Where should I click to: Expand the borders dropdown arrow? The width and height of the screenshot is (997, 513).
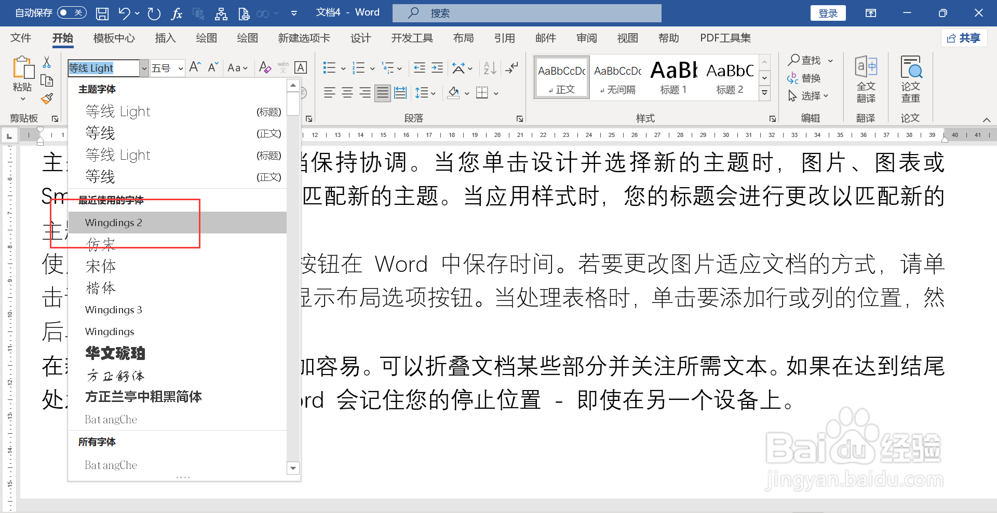496,93
